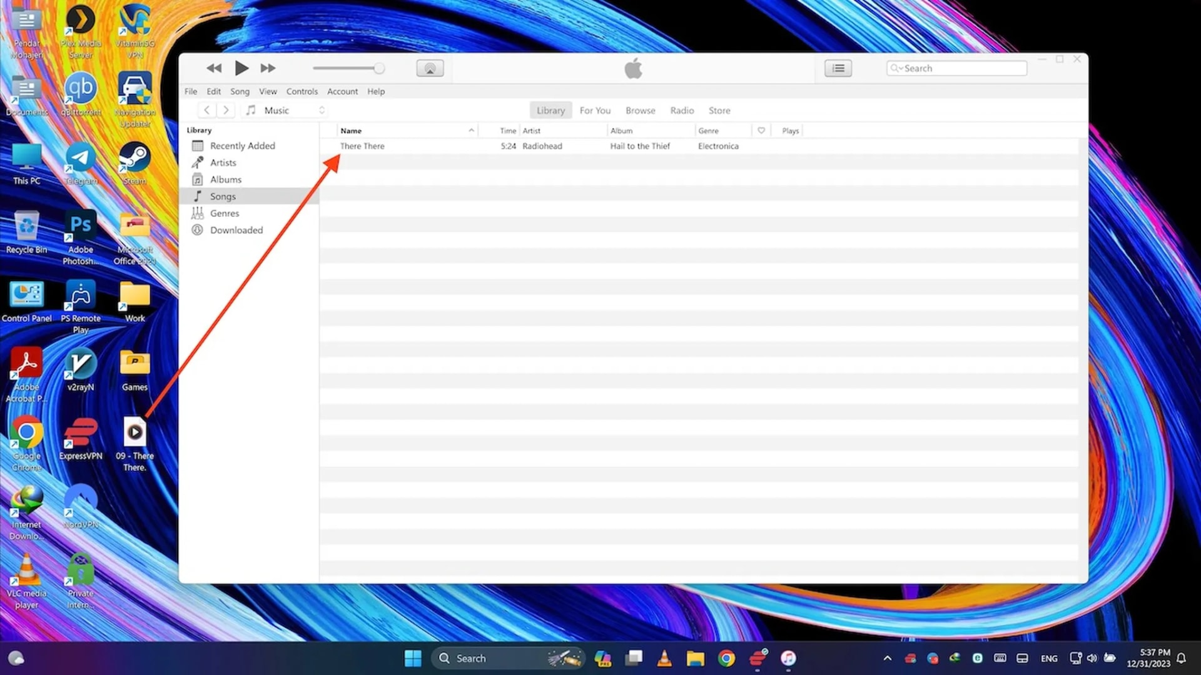Select Recently Added in the Library sidebar

[x=242, y=146]
